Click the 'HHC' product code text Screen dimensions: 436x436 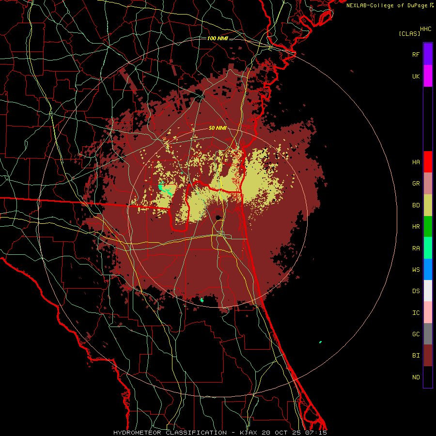[425, 29]
